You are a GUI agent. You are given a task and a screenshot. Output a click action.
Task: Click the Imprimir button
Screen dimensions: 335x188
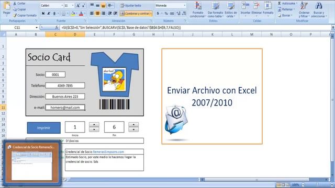[44, 128]
